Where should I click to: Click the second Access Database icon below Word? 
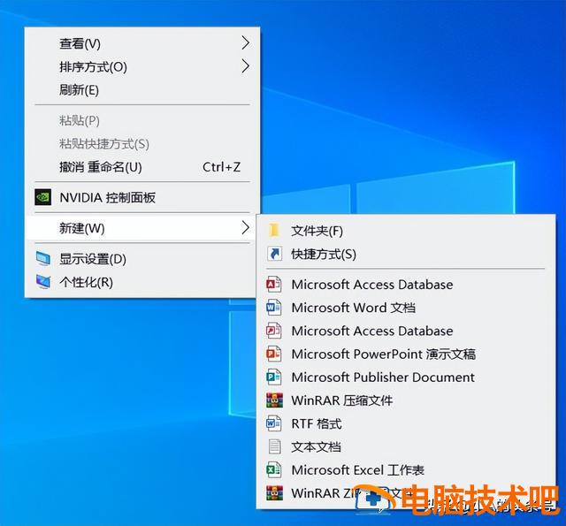click(274, 331)
